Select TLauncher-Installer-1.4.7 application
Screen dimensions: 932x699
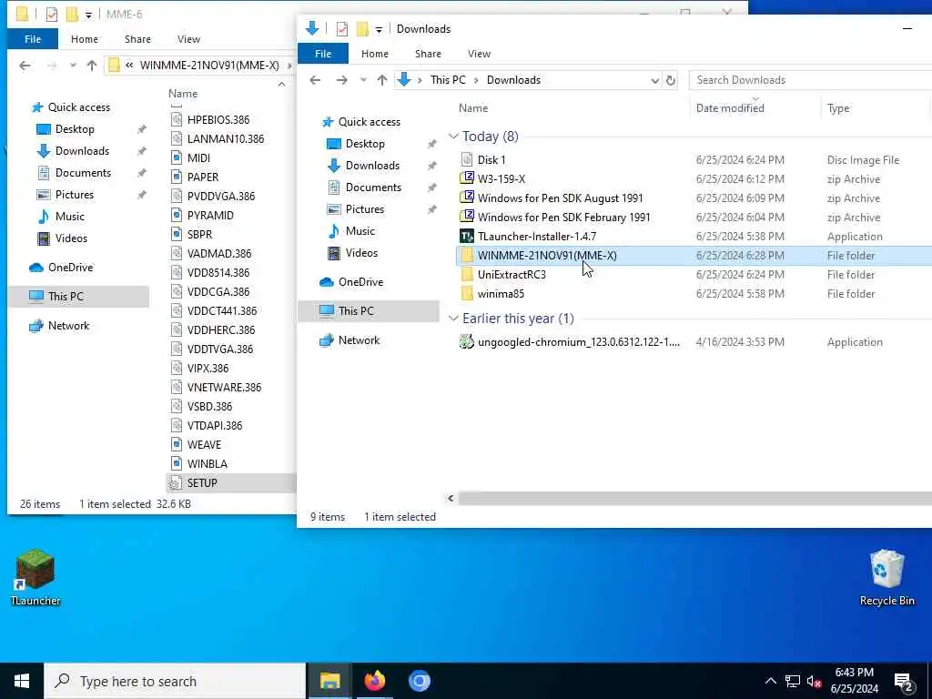click(536, 236)
